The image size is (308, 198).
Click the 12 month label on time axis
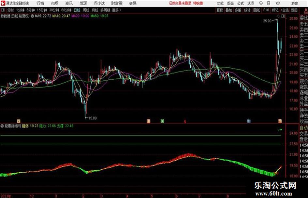point(32,196)
